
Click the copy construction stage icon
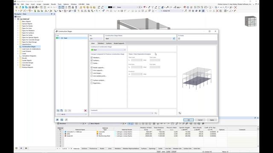(61, 110)
